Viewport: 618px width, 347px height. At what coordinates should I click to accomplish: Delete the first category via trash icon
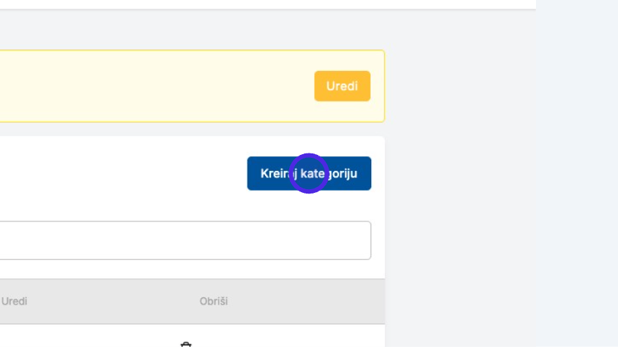pyautogui.click(x=186, y=345)
